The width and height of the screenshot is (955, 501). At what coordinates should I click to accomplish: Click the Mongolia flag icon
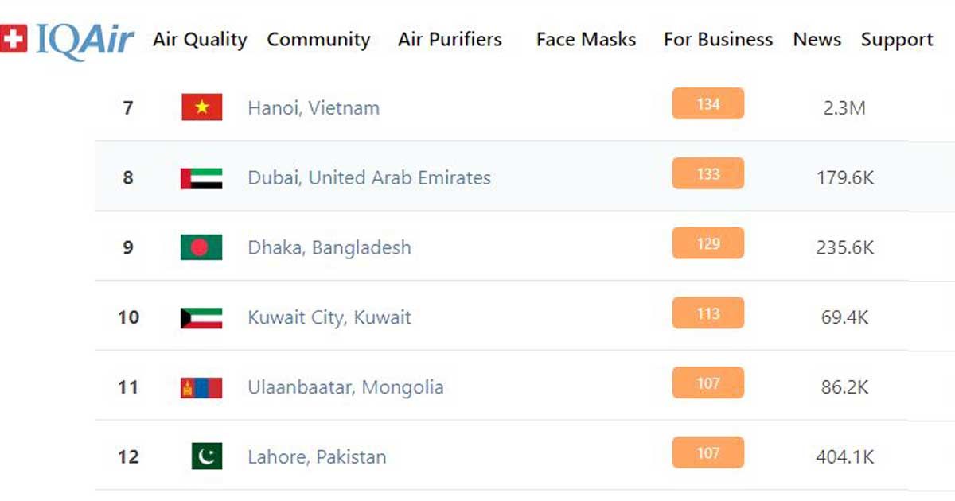(x=201, y=387)
